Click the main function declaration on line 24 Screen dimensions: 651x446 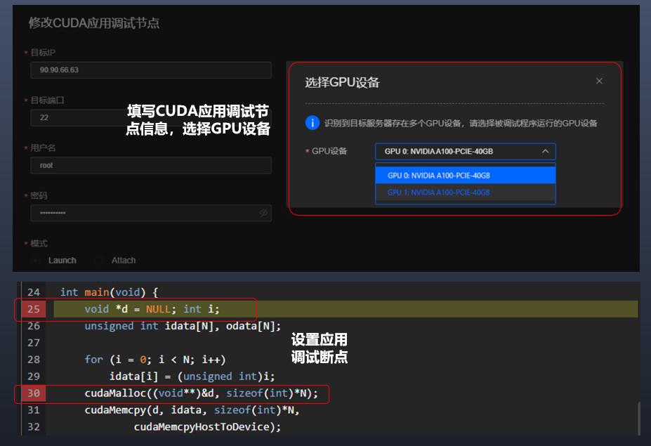click(x=112, y=291)
